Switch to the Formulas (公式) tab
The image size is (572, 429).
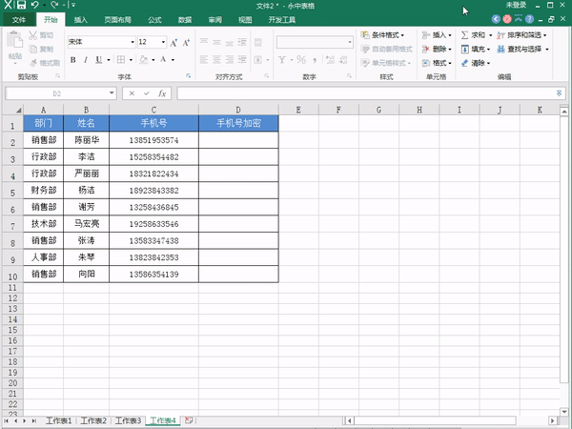(154, 20)
